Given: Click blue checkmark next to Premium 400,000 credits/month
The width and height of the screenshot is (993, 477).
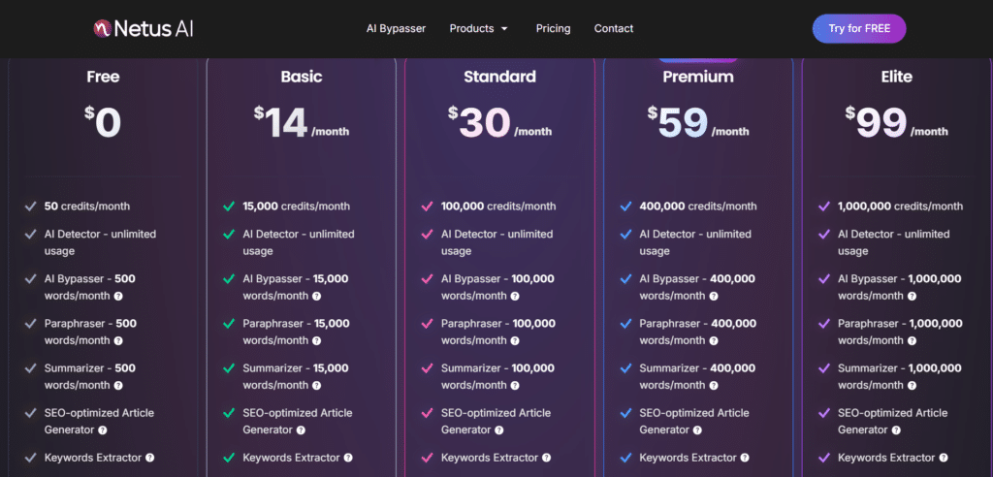Looking at the screenshot, I should (625, 207).
